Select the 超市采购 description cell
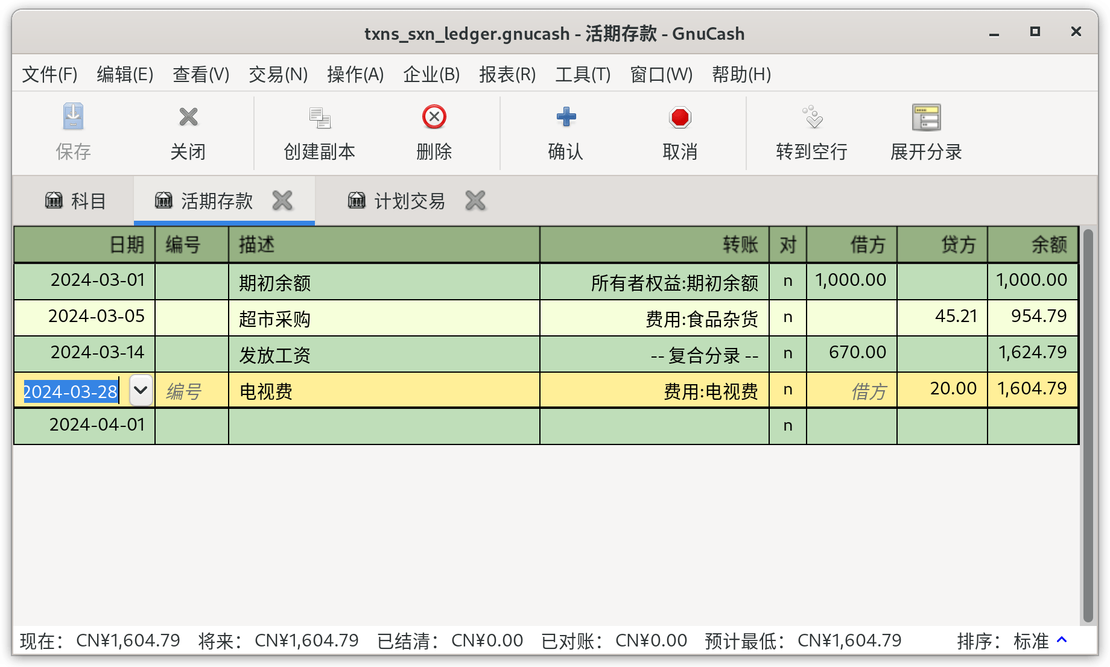Screen dimensions: 1110x667 [x=384, y=318]
